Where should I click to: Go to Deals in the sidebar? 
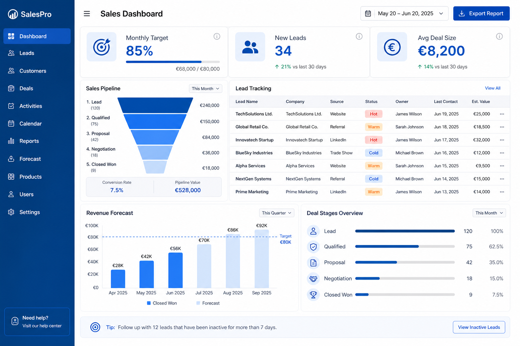37,89
